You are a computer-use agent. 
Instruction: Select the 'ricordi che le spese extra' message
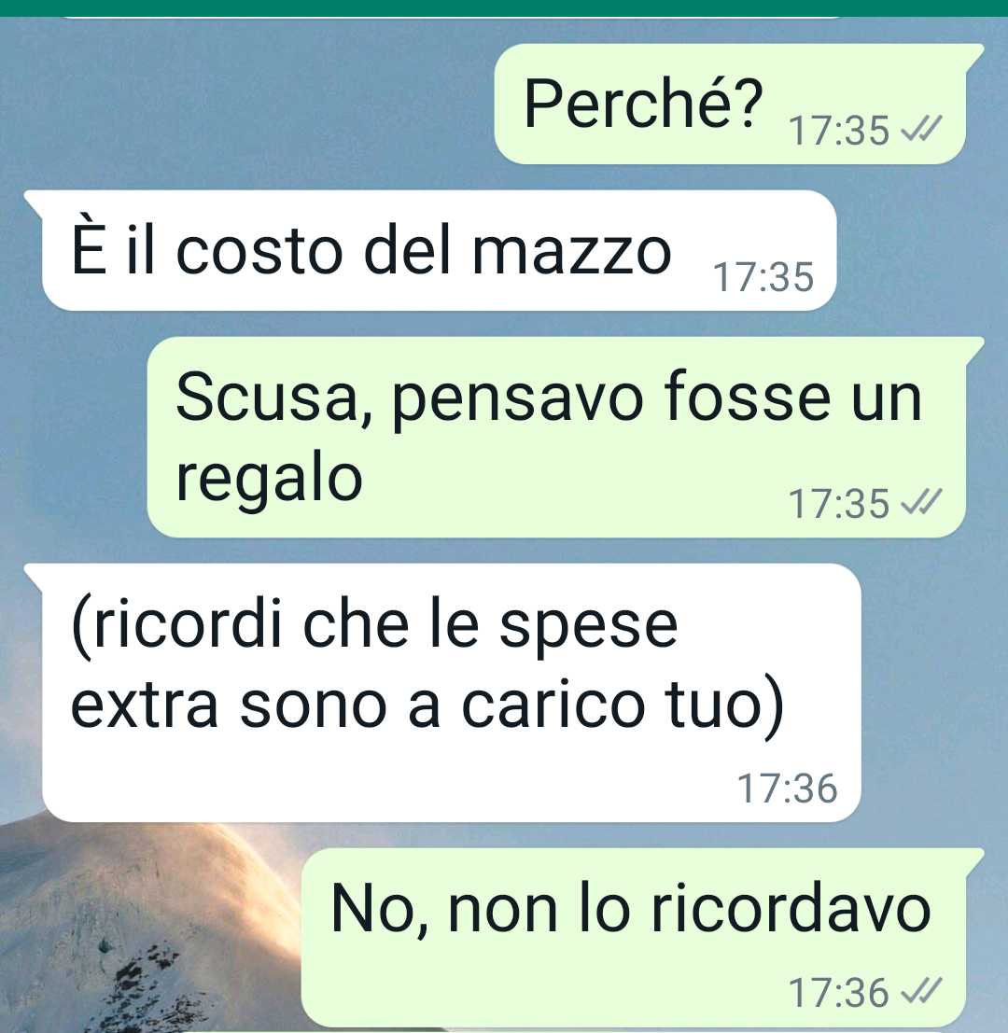tap(442, 692)
